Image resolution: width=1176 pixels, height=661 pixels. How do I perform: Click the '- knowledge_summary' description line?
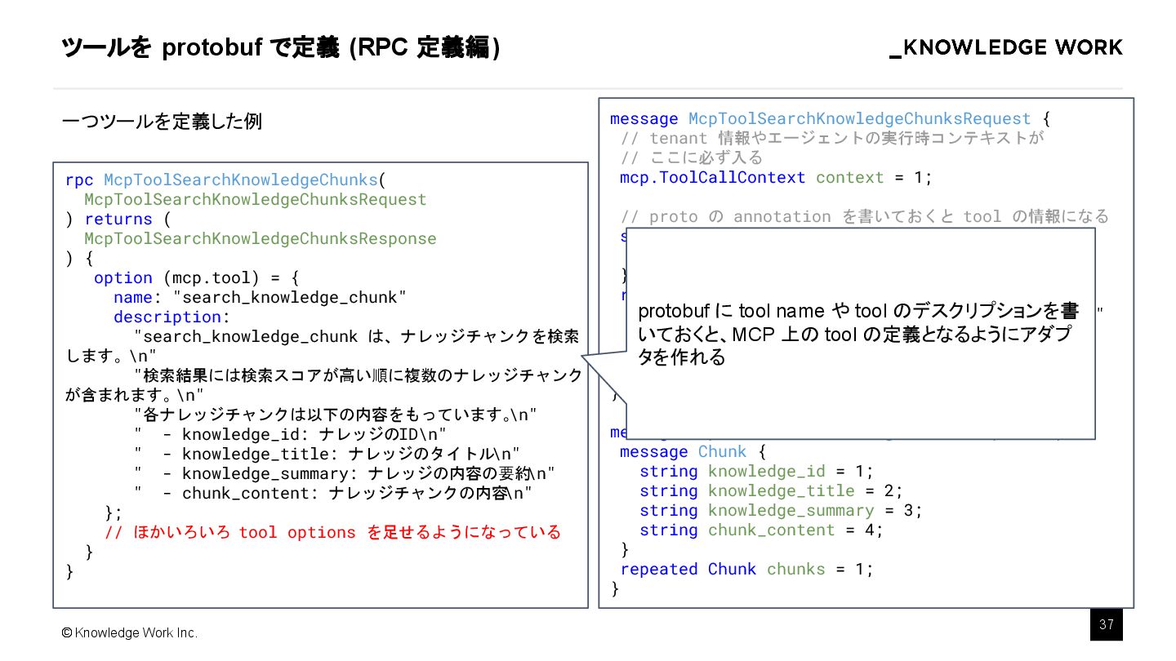(344, 473)
